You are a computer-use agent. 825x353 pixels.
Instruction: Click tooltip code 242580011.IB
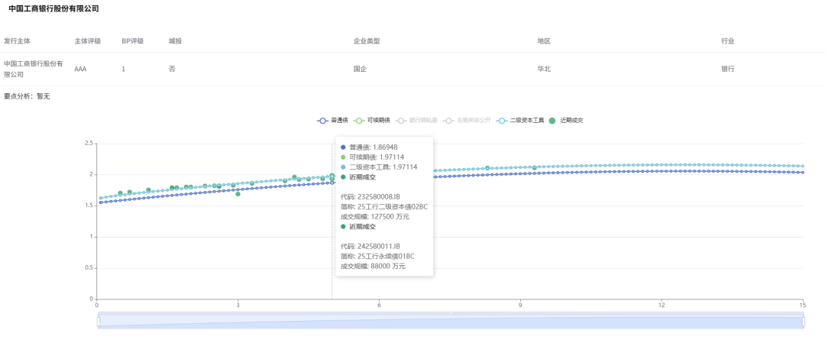coord(370,246)
